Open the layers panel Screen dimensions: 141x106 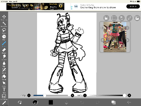click(x=113, y=102)
